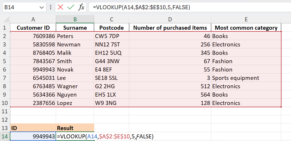Click the cell with surname Nguyen
Image resolution: width=291 pixels, height=141 pixels.
click(75, 95)
